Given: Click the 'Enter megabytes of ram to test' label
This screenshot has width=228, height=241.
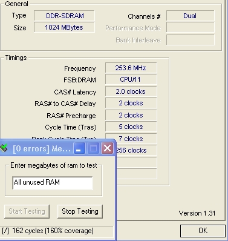Looking at the screenshot, I should (54, 165).
